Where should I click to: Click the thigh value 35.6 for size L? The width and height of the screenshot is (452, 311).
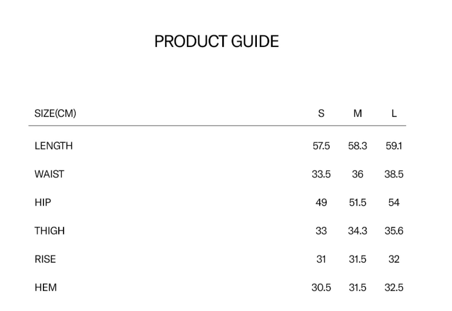point(394,231)
